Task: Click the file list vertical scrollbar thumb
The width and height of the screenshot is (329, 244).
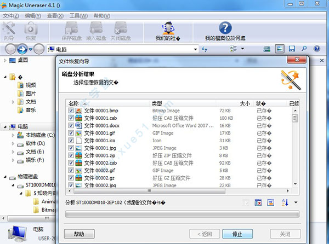Action: pyautogui.click(x=295, y=118)
